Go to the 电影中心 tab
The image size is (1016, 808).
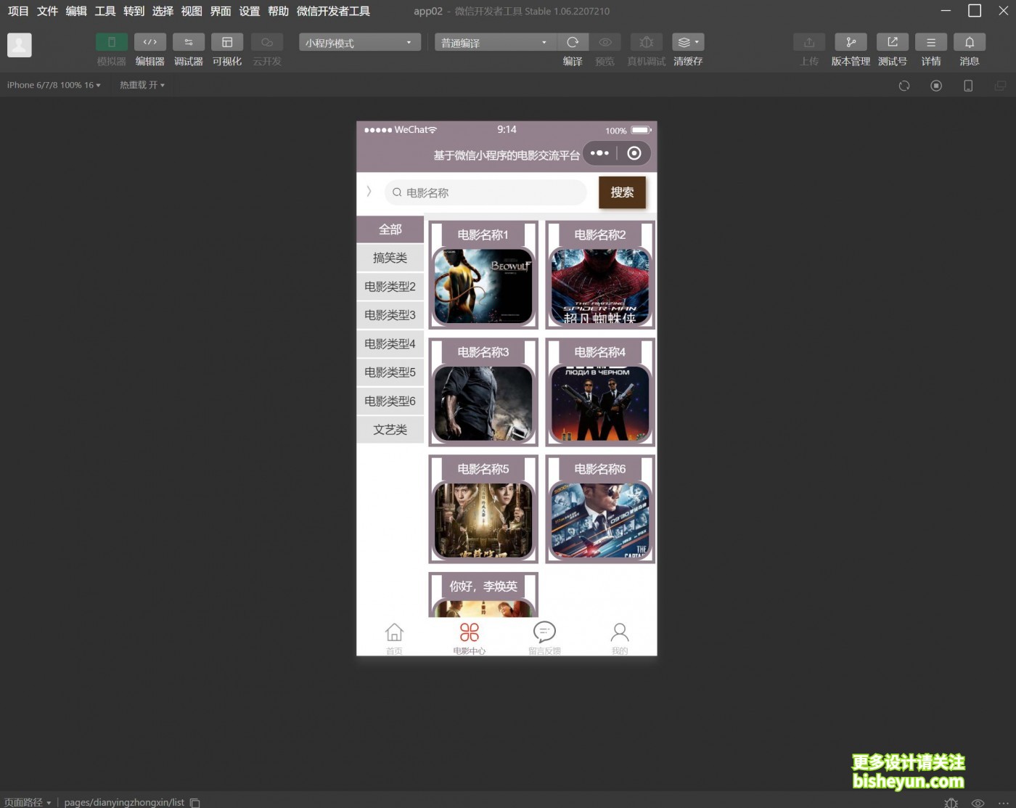coord(470,638)
